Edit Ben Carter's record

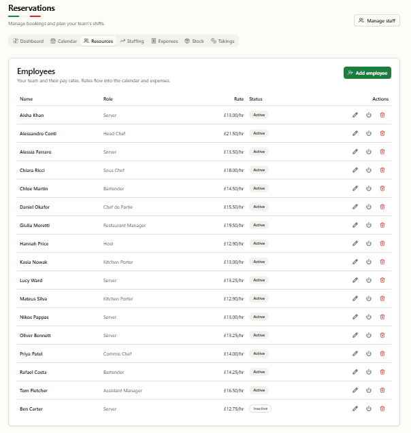[355, 409]
